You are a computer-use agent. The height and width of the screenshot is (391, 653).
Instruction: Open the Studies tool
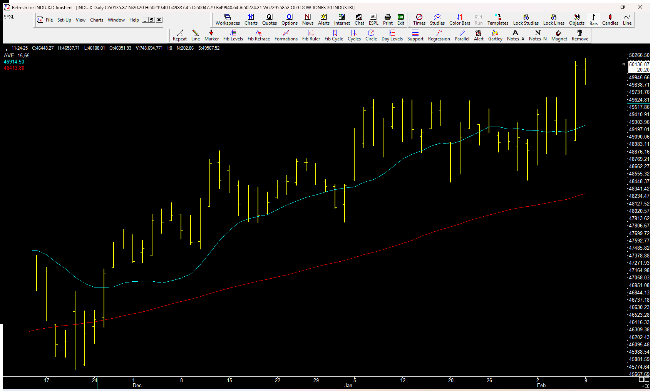click(x=437, y=19)
